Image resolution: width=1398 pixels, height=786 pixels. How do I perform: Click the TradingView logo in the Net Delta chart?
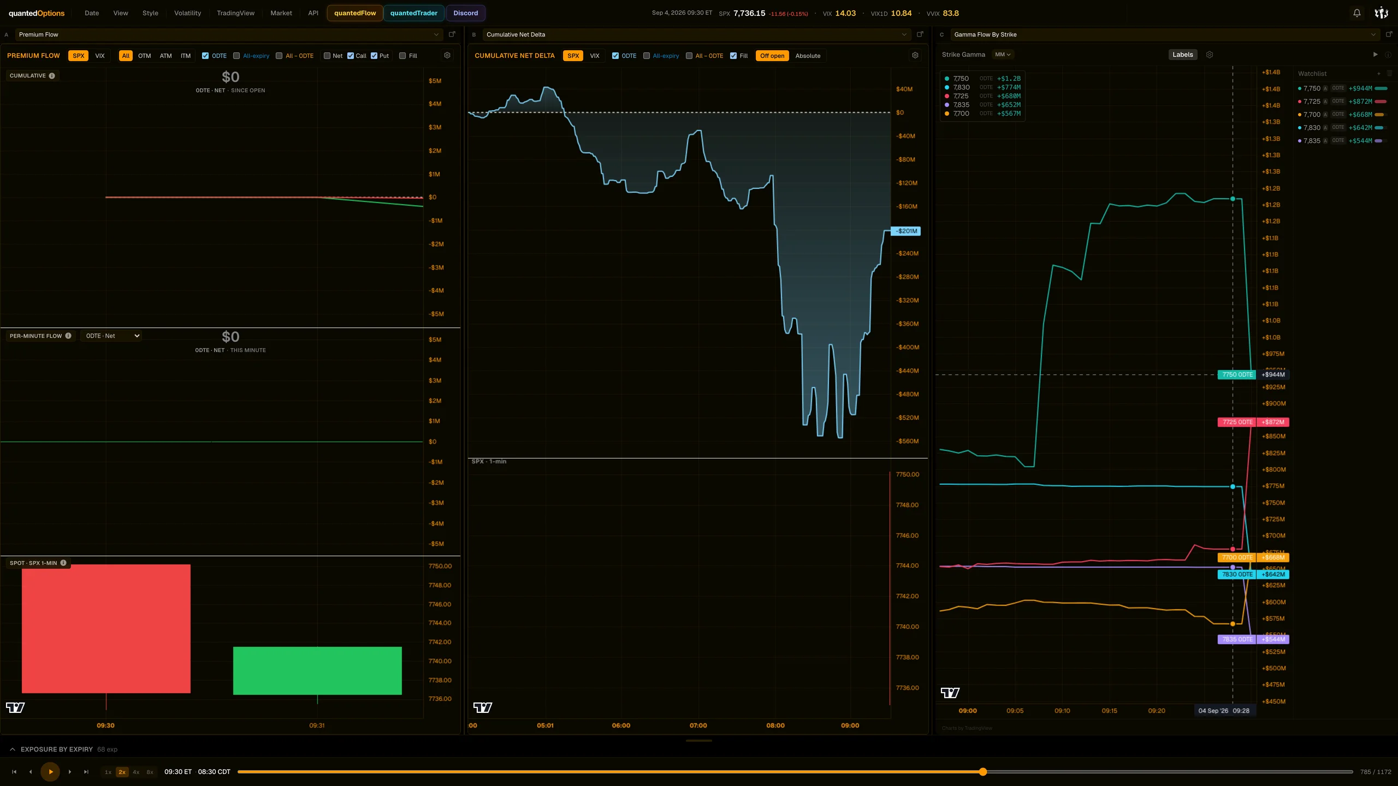tap(483, 708)
